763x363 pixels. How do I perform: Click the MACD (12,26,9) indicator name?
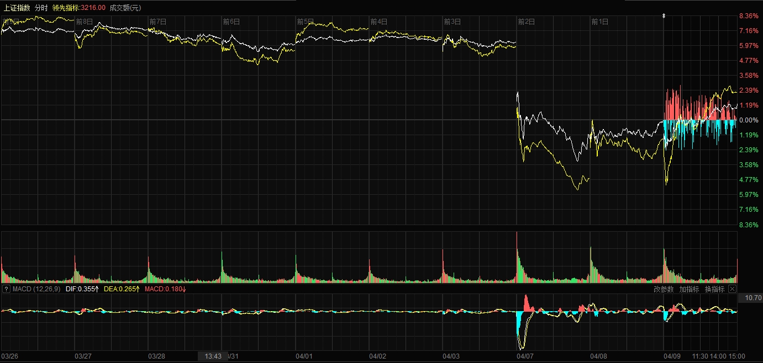[36, 289]
